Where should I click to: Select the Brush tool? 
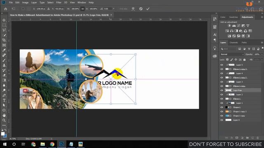click(4, 60)
